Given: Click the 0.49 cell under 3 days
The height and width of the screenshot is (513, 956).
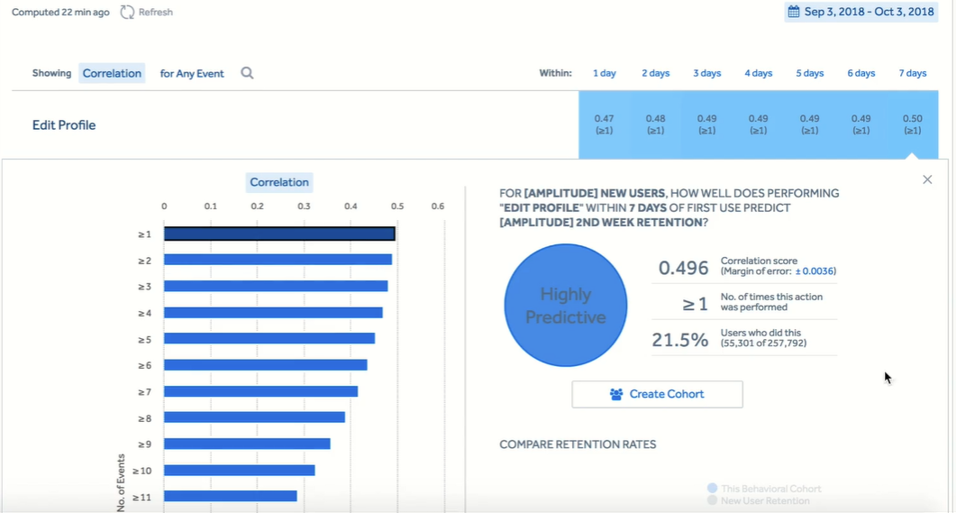Looking at the screenshot, I should [706, 124].
